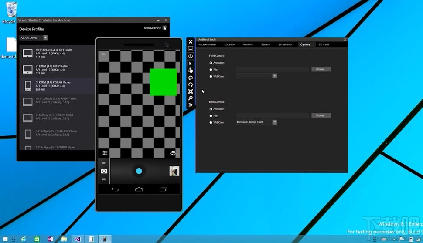Open Android emulator taskbar icon
423x243 pixels.
pyautogui.click(x=105, y=239)
